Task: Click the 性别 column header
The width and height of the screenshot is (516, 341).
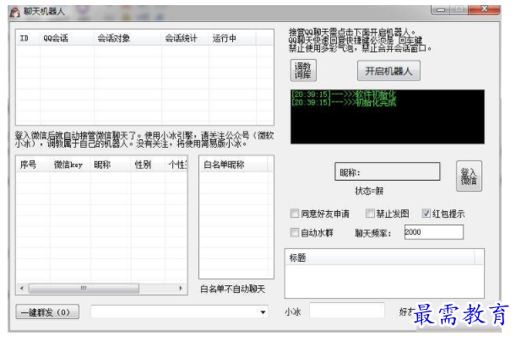Action: (x=148, y=165)
